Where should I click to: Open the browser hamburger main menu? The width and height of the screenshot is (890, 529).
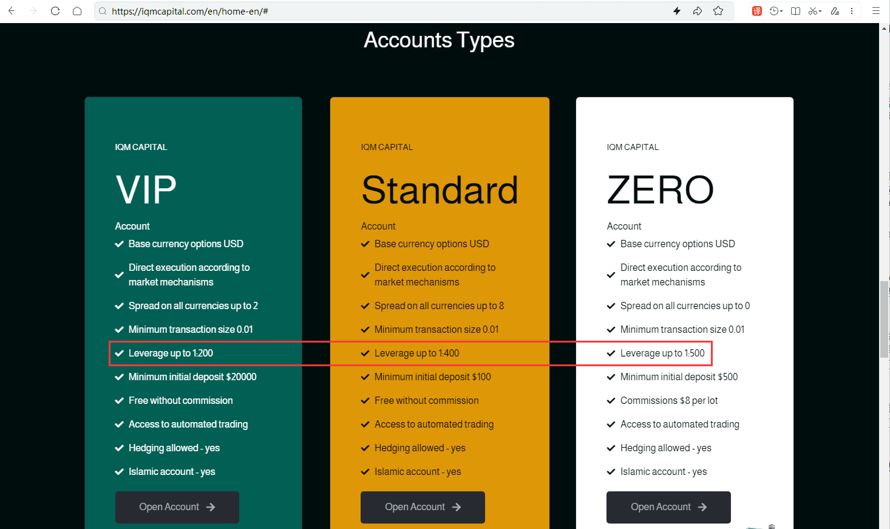tap(876, 11)
